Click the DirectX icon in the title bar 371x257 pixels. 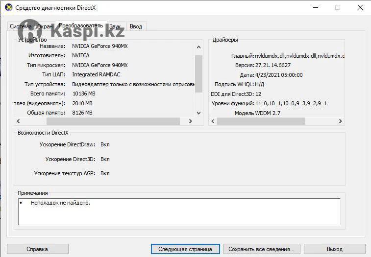point(8,7)
